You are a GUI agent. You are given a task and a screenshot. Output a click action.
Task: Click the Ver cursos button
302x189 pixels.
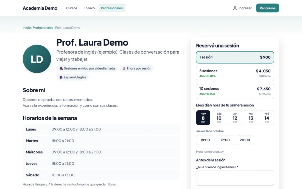267,8
